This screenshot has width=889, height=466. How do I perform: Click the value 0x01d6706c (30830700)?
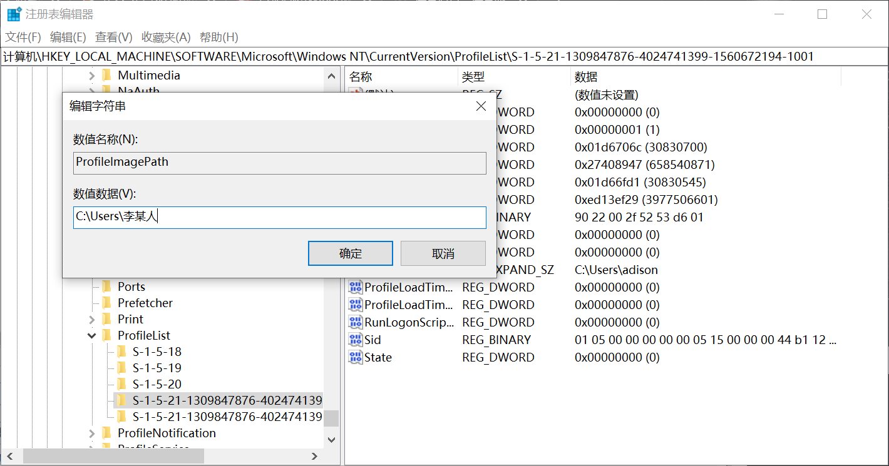click(640, 147)
